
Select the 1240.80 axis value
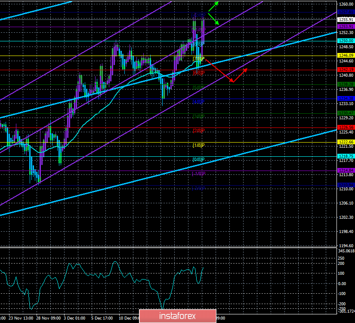click(346, 75)
